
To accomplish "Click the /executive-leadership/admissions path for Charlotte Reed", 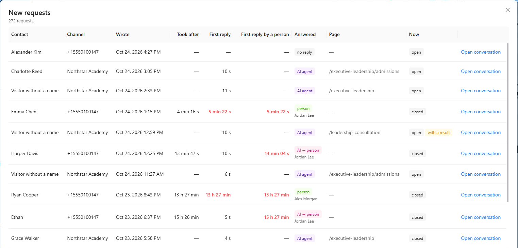I will 364,71.
